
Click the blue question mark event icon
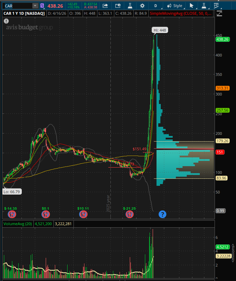pyautogui.click(x=162, y=214)
